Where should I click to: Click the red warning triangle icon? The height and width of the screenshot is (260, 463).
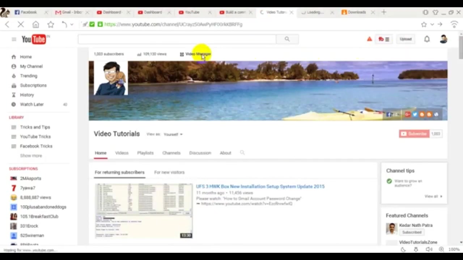tap(369, 39)
